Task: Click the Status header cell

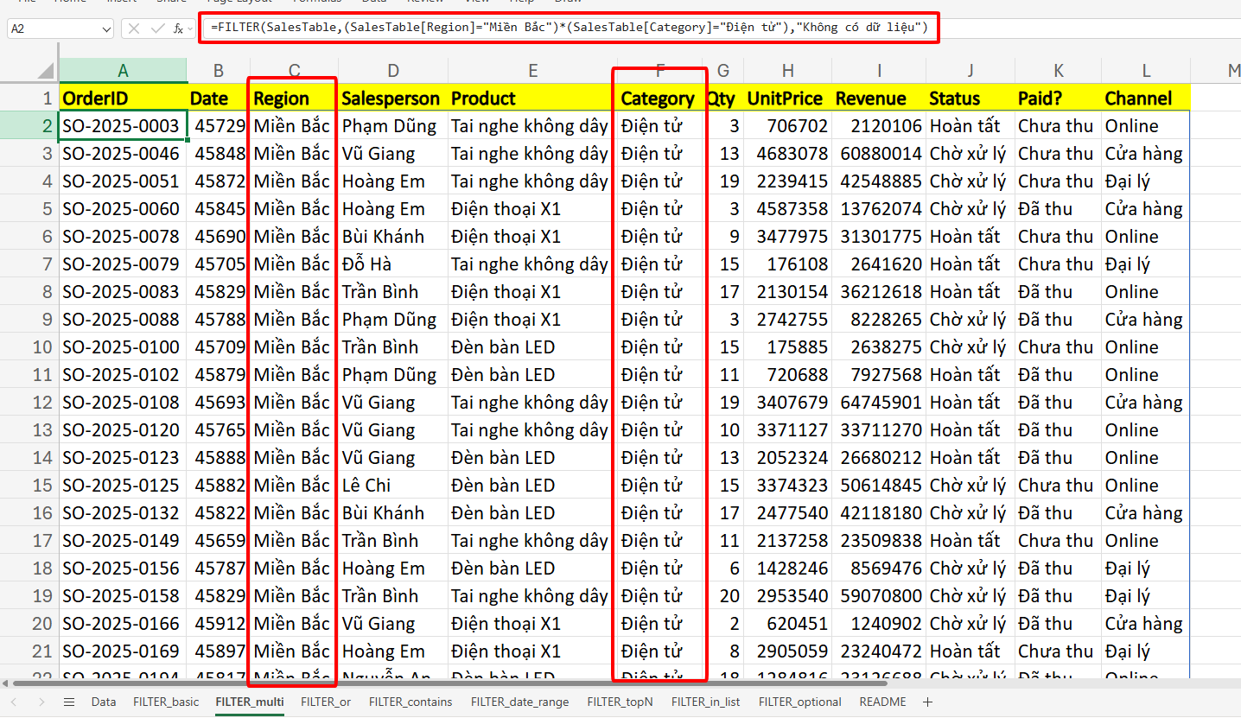Action: (x=971, y=98)
